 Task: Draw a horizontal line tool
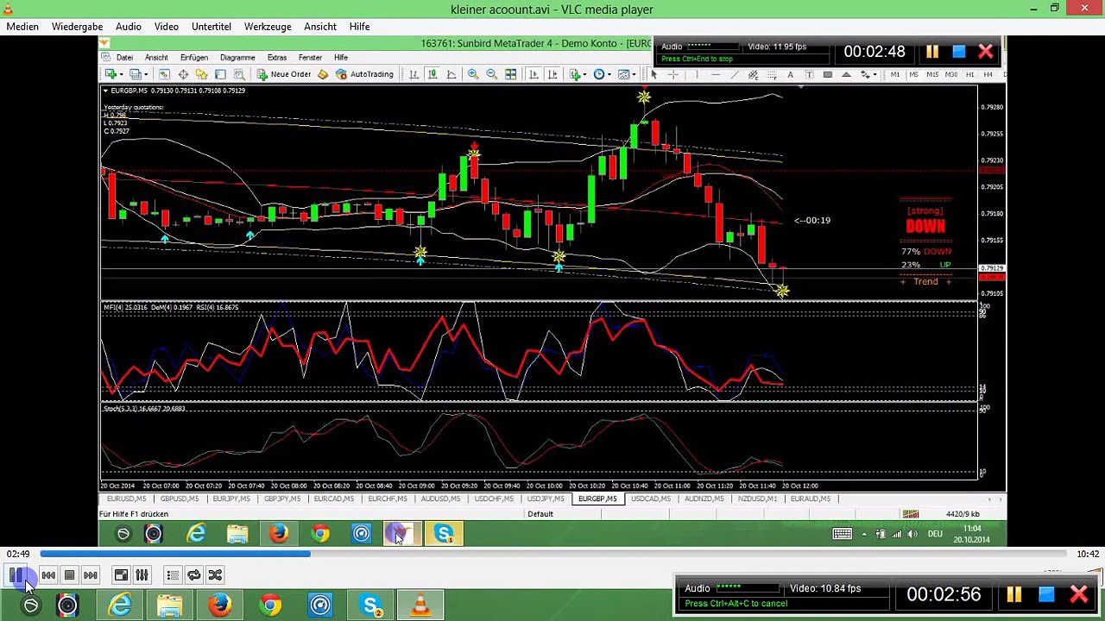pyautogui.click(x=716, y=74)
